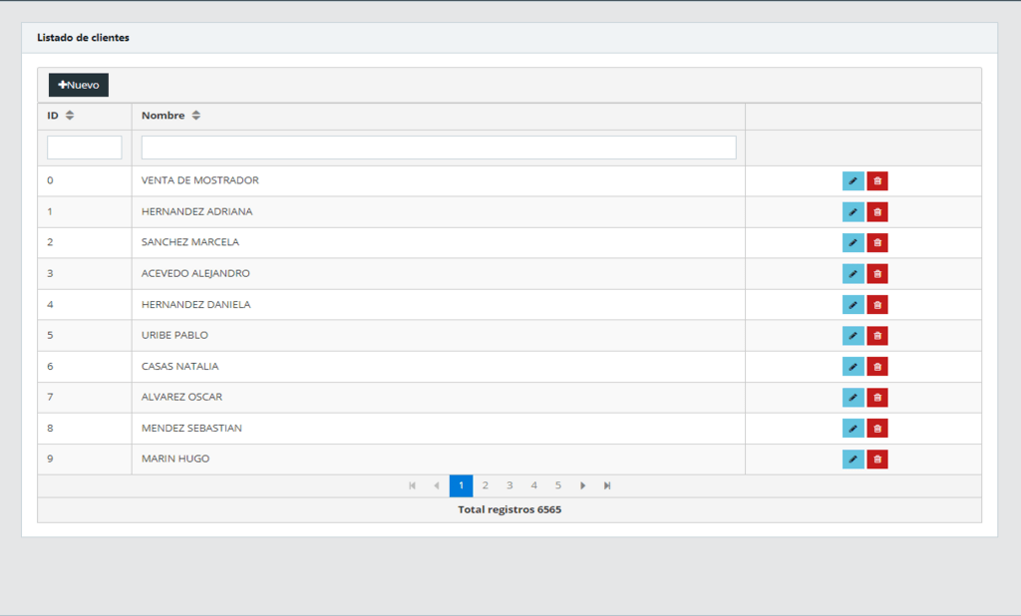The image size is (1021, 616).
Task: Jump to the last page
Action: 607,485
